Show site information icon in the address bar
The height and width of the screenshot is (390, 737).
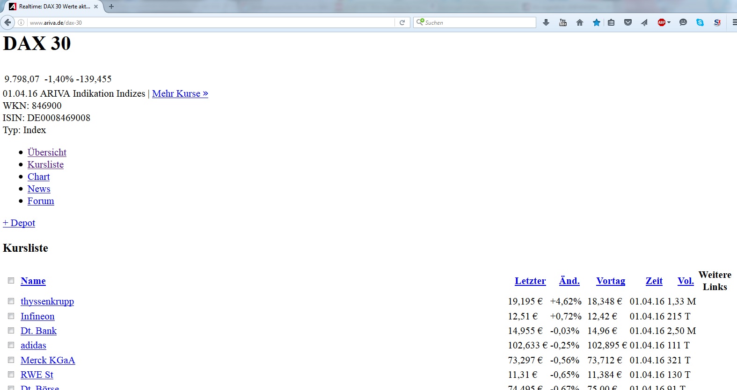[21, 22]
